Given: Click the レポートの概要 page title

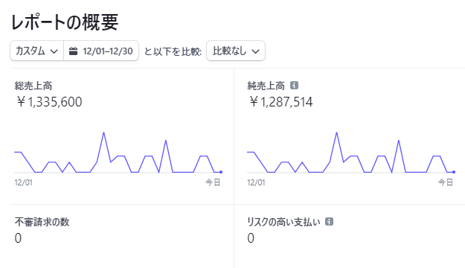Looking at the screenshot, I should tap(65, 22).
